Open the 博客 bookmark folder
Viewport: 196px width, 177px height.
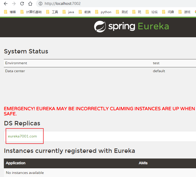10,12
